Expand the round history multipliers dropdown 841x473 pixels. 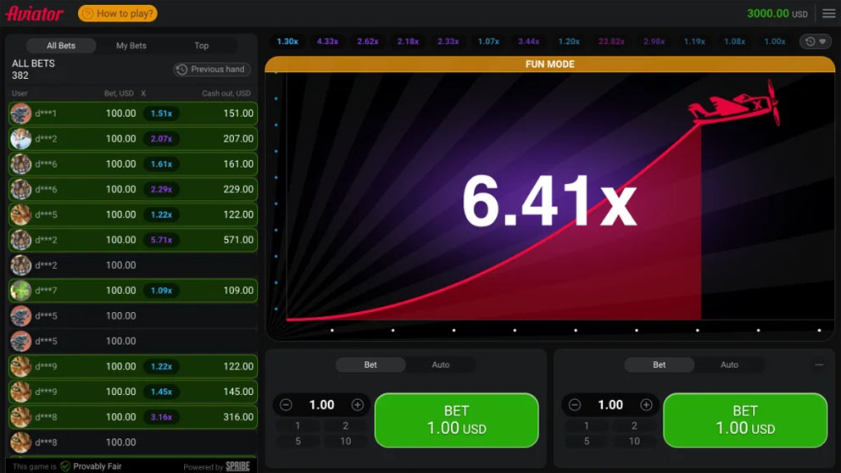815,42
